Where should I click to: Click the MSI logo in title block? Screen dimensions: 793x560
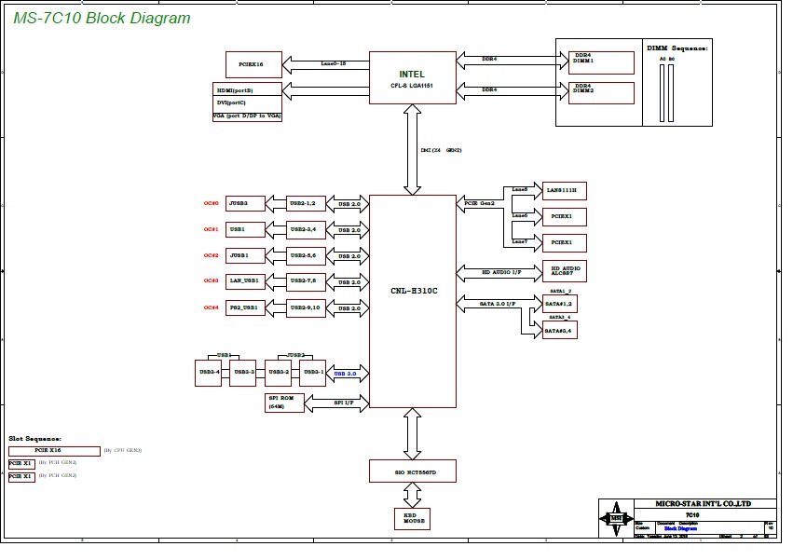(x=615, y=516)
